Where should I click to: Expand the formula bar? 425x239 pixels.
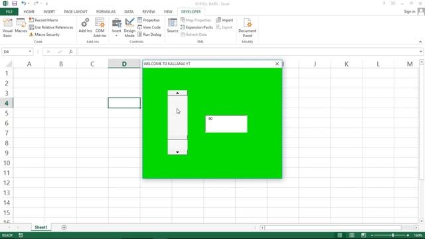coord(420,52)
